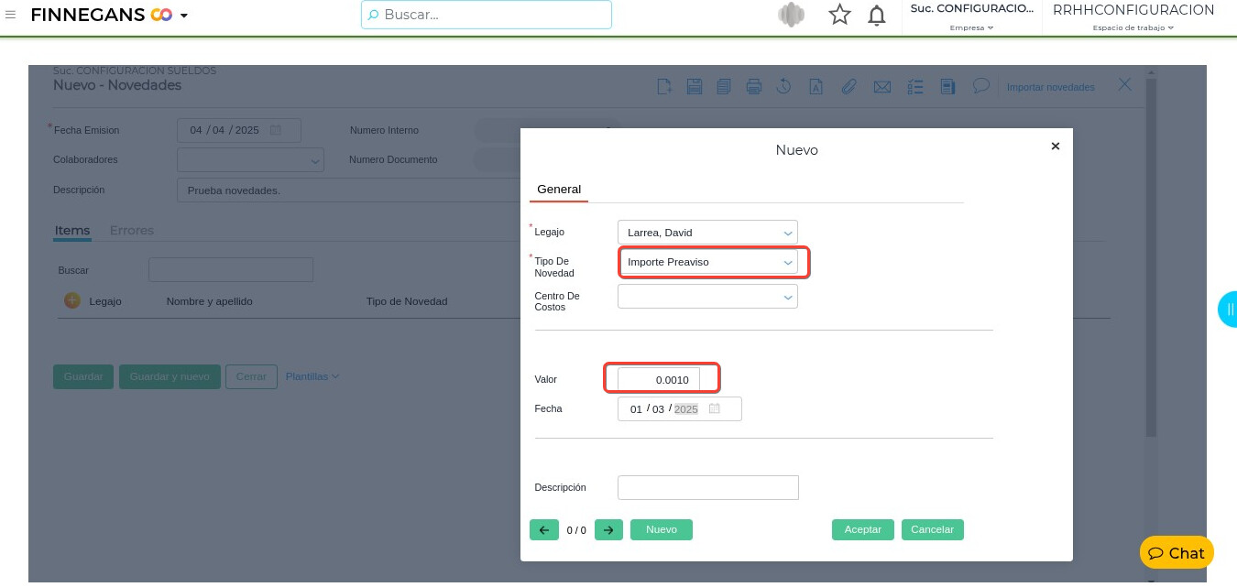This screenshot has width=1237, height=587.
Task: Click the news page icon in toolbar
Action: pos(948,87)
